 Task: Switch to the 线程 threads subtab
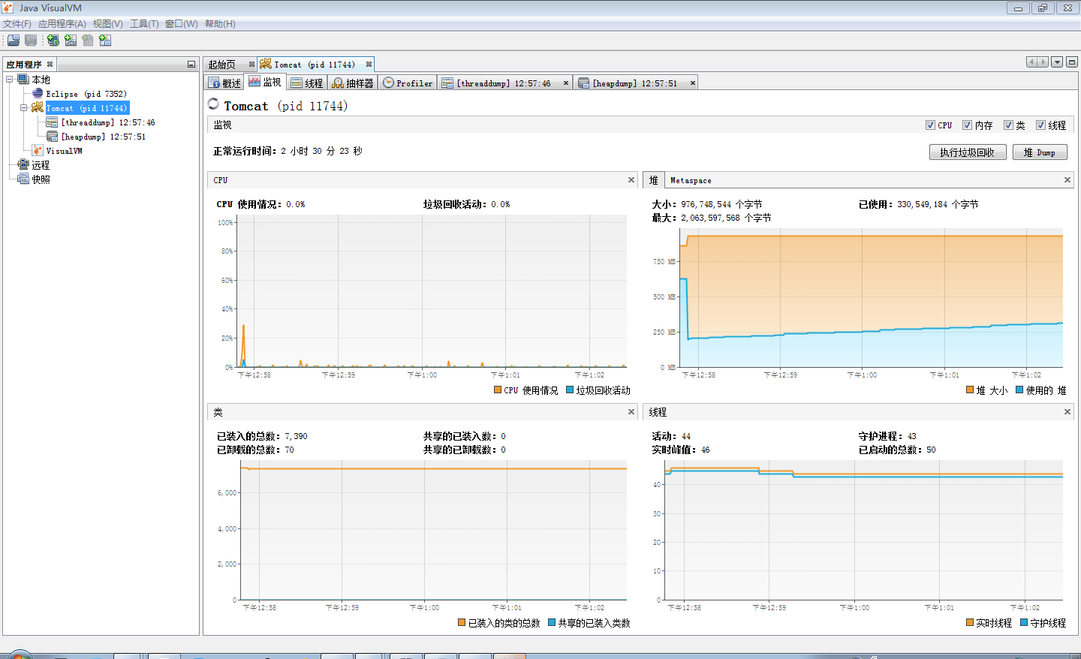307,83
